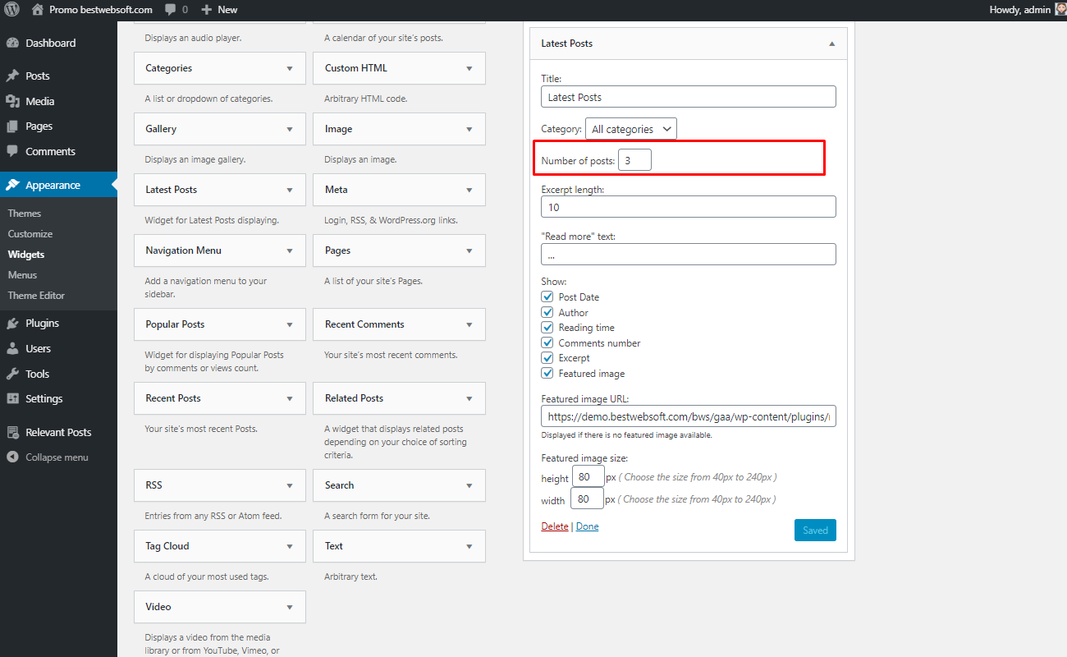Click the featured image width field
1067x657 pixels.
[x=587, y=498]
